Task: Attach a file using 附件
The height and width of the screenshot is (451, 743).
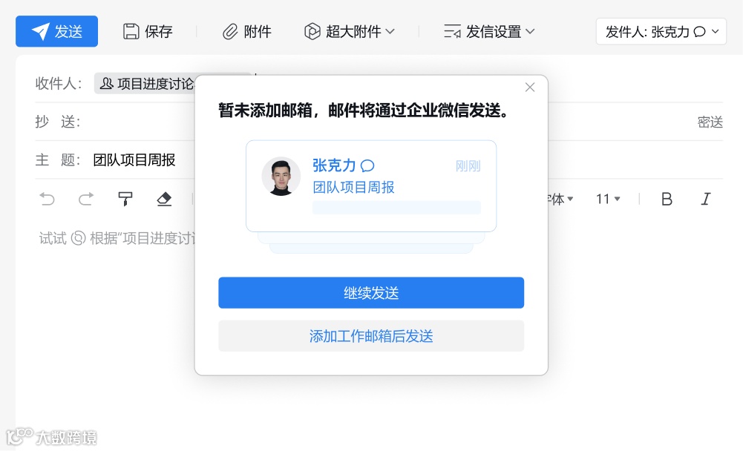Action: [247, 31]
